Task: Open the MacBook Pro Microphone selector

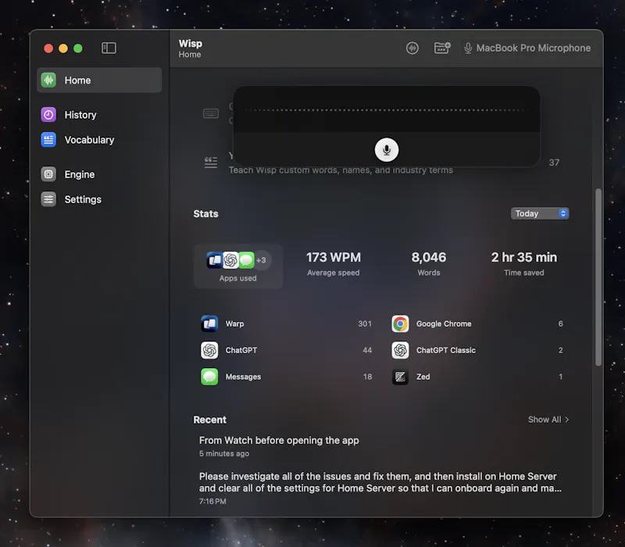Action: pyautogui.click(x=527, y=48)
